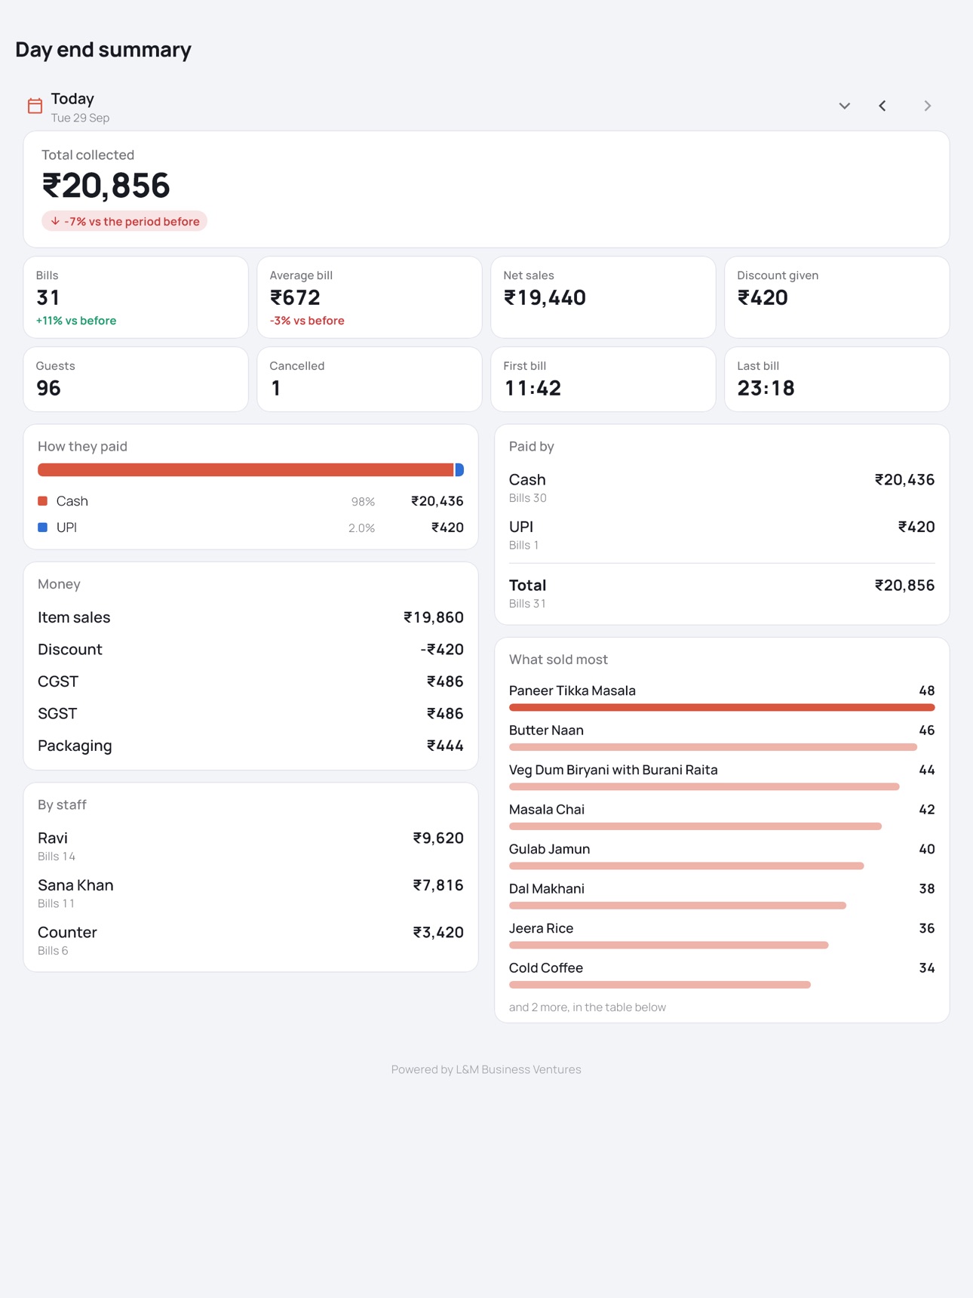
Task: Click the Dal Makhani count 38
Action: click(x=927, y=889)
